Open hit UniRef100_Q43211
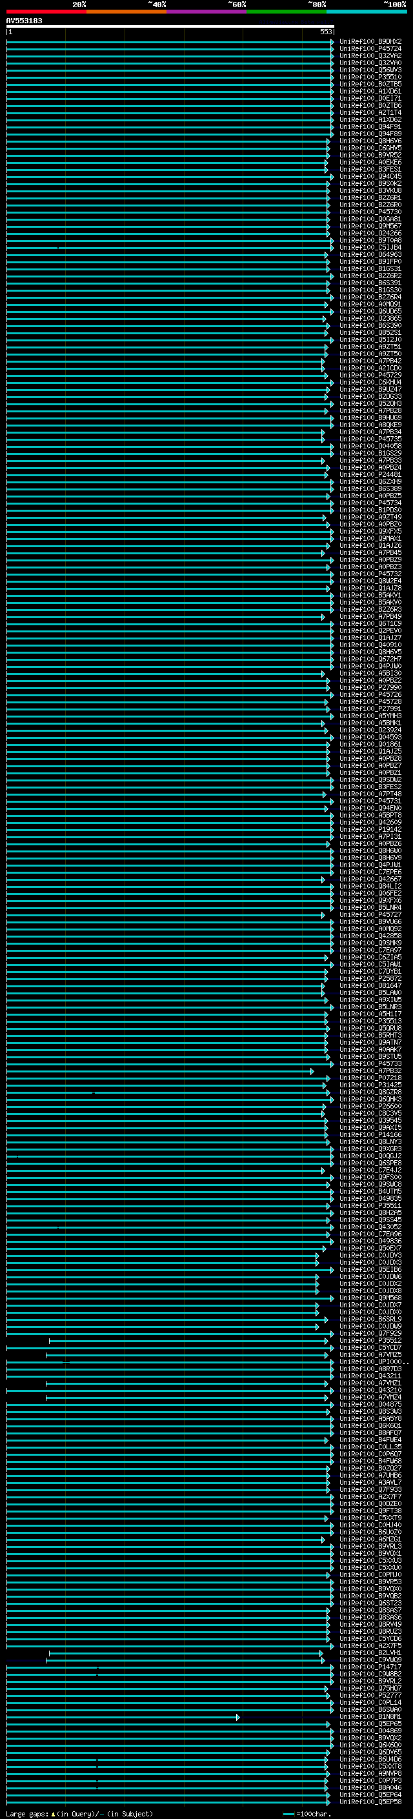 (370, 1376)
